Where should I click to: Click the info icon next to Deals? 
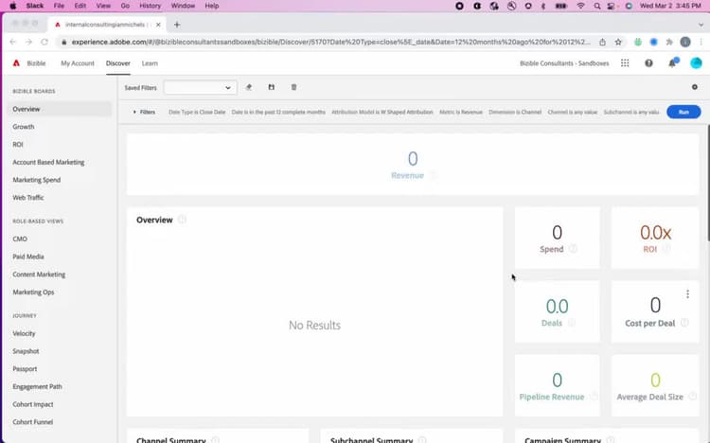tap(572, 323)
